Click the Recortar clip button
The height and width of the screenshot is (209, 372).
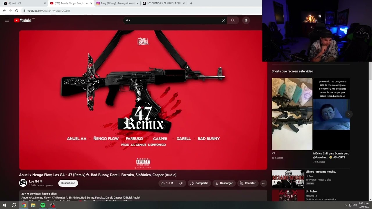pyautogui.click(x=248, y=183)
